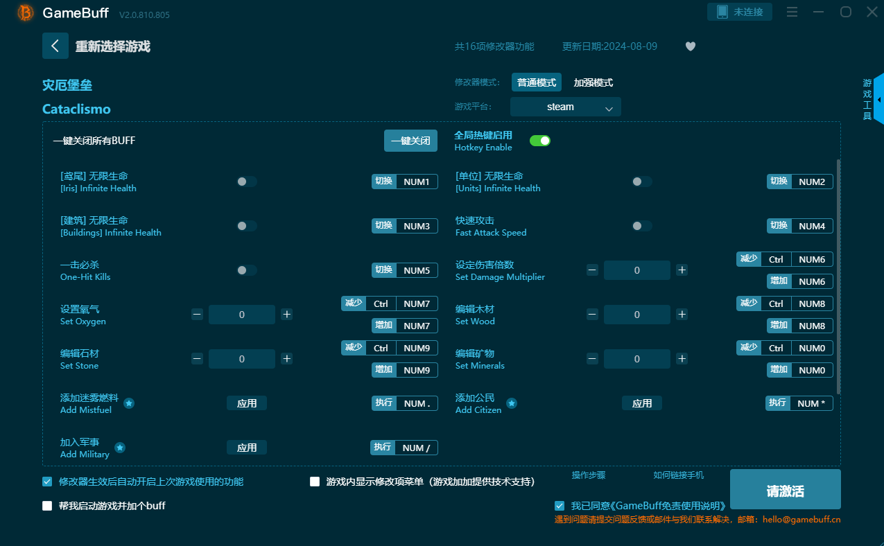Enable [Iris] Infinite Health toggle
Viewport: 884px width, 546px height.
(x=247, y=182)
